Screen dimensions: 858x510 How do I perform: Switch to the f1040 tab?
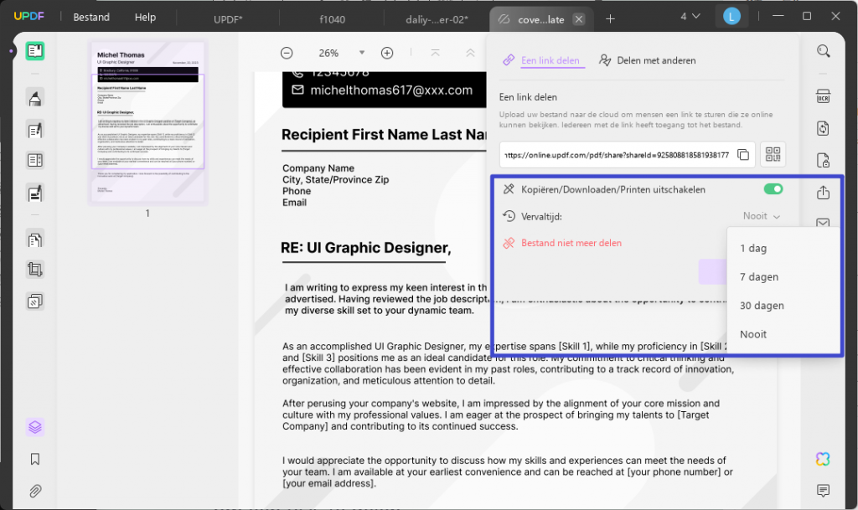pos(332,19)
